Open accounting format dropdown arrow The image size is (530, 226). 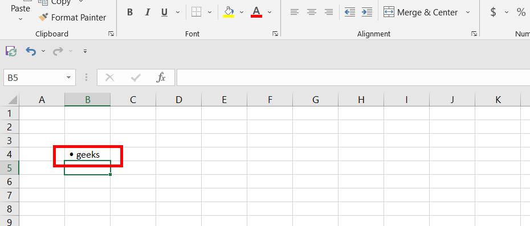[506, 13]
